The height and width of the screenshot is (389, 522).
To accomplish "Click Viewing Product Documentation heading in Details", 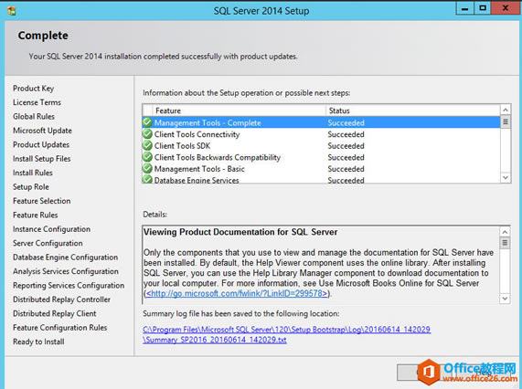I will click(240, 232).
